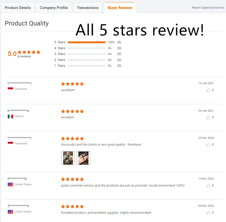
Task: Click Report Suspicious Activity link
Action: point(208,7)
